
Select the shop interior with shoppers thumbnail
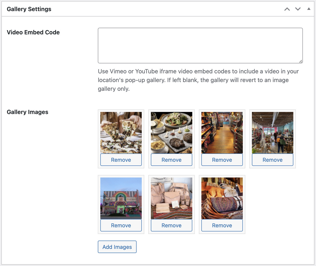pyautogui.click(x=273, y=132)
